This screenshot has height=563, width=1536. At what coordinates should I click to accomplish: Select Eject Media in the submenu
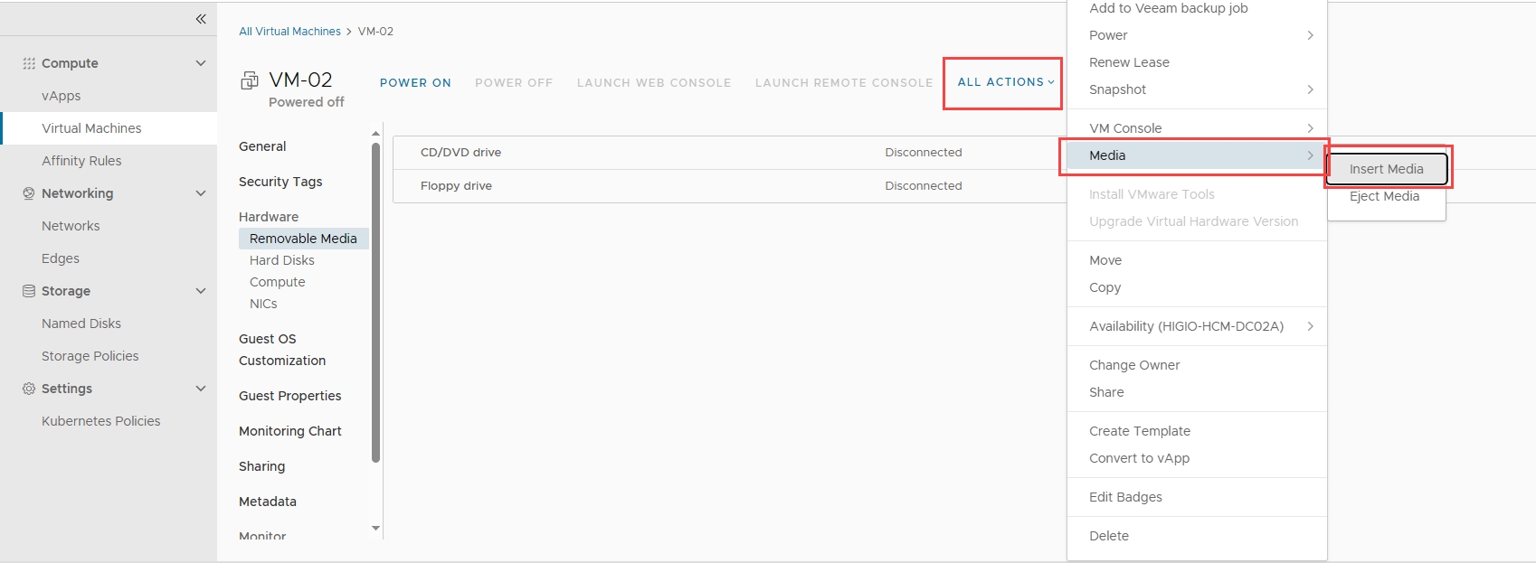pyautogui.click(x=1384, y=196)
